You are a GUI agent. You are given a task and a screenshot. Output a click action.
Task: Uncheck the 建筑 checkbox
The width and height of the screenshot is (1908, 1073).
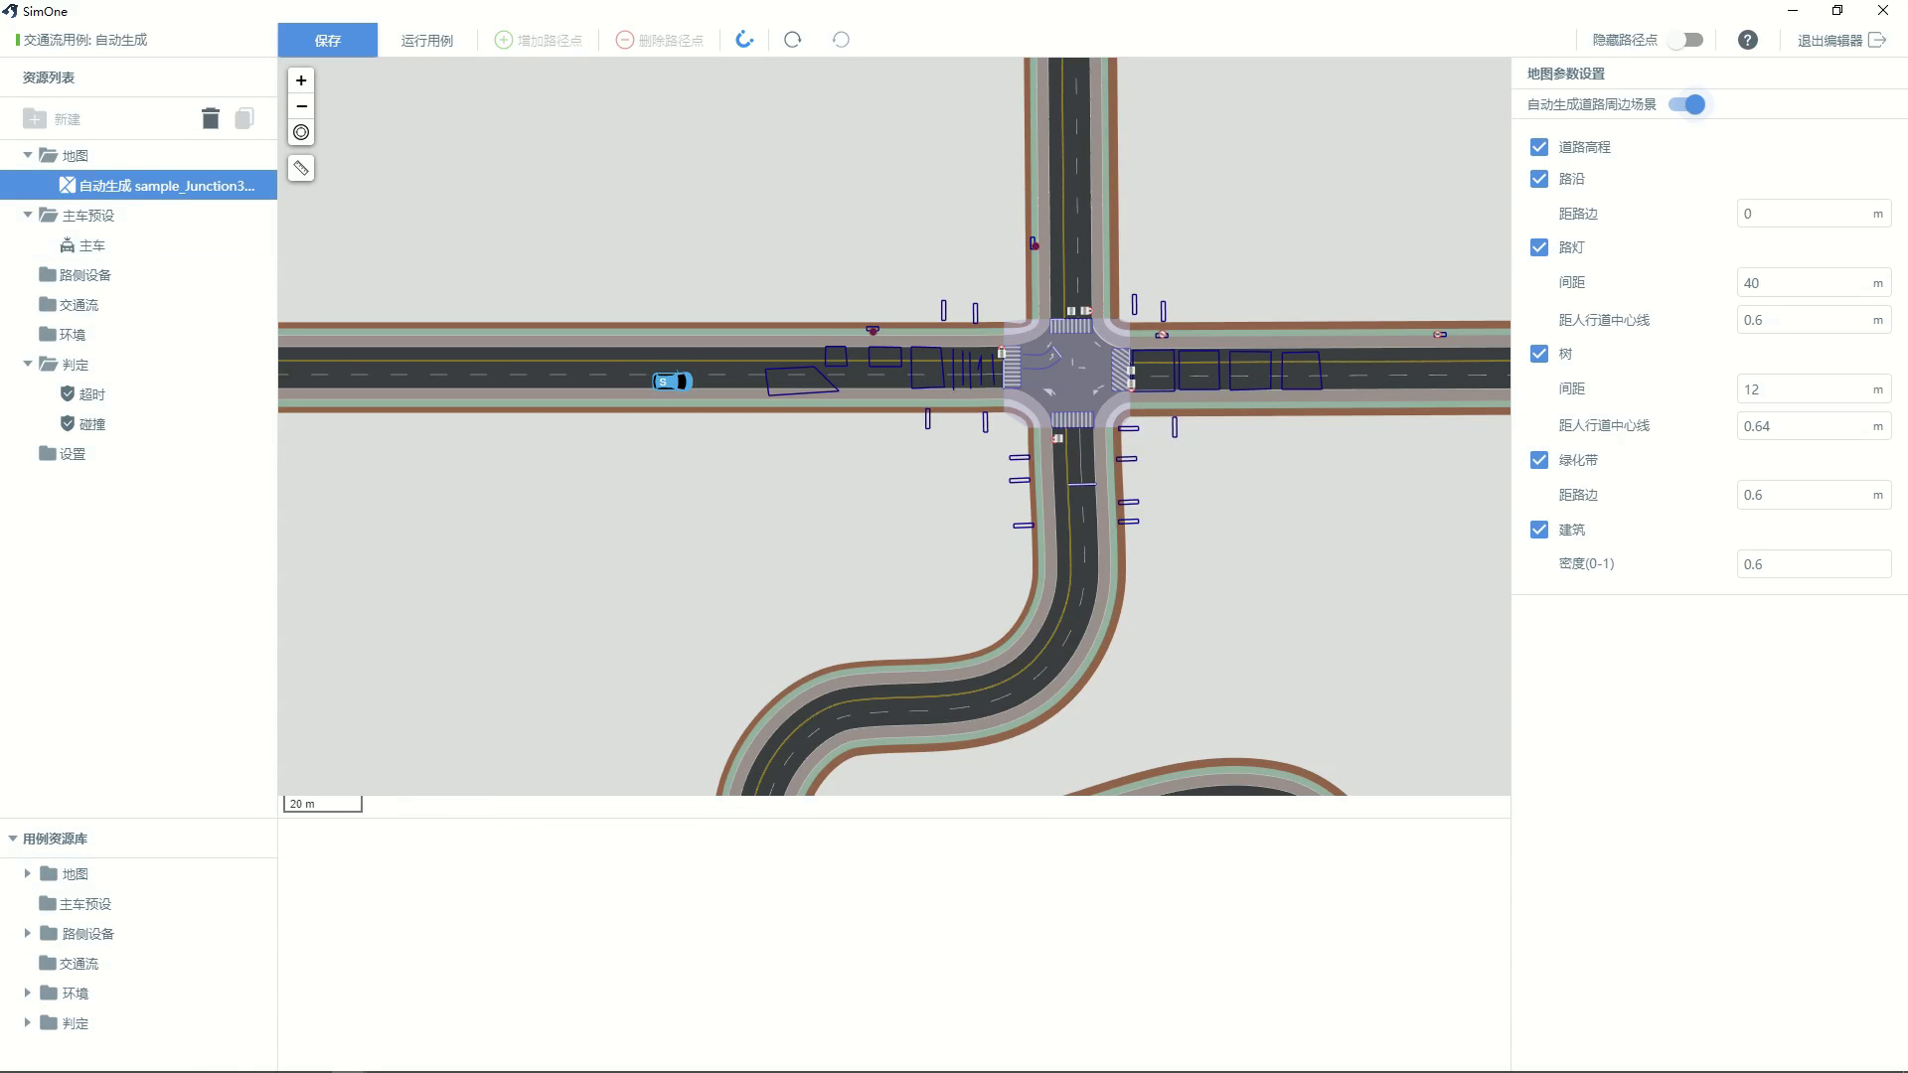[1539, 530]
